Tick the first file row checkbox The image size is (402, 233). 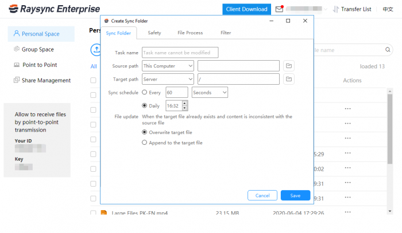[93, 95]
